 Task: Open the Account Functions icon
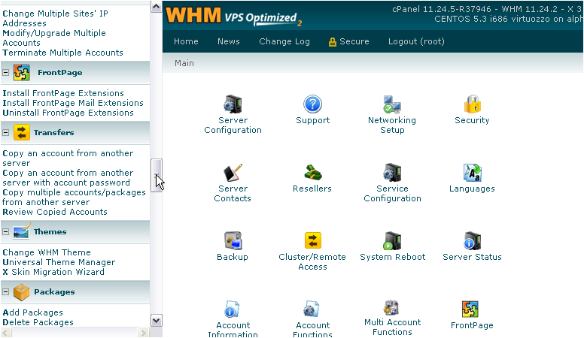pyautogui.click(x=312, y=309)
